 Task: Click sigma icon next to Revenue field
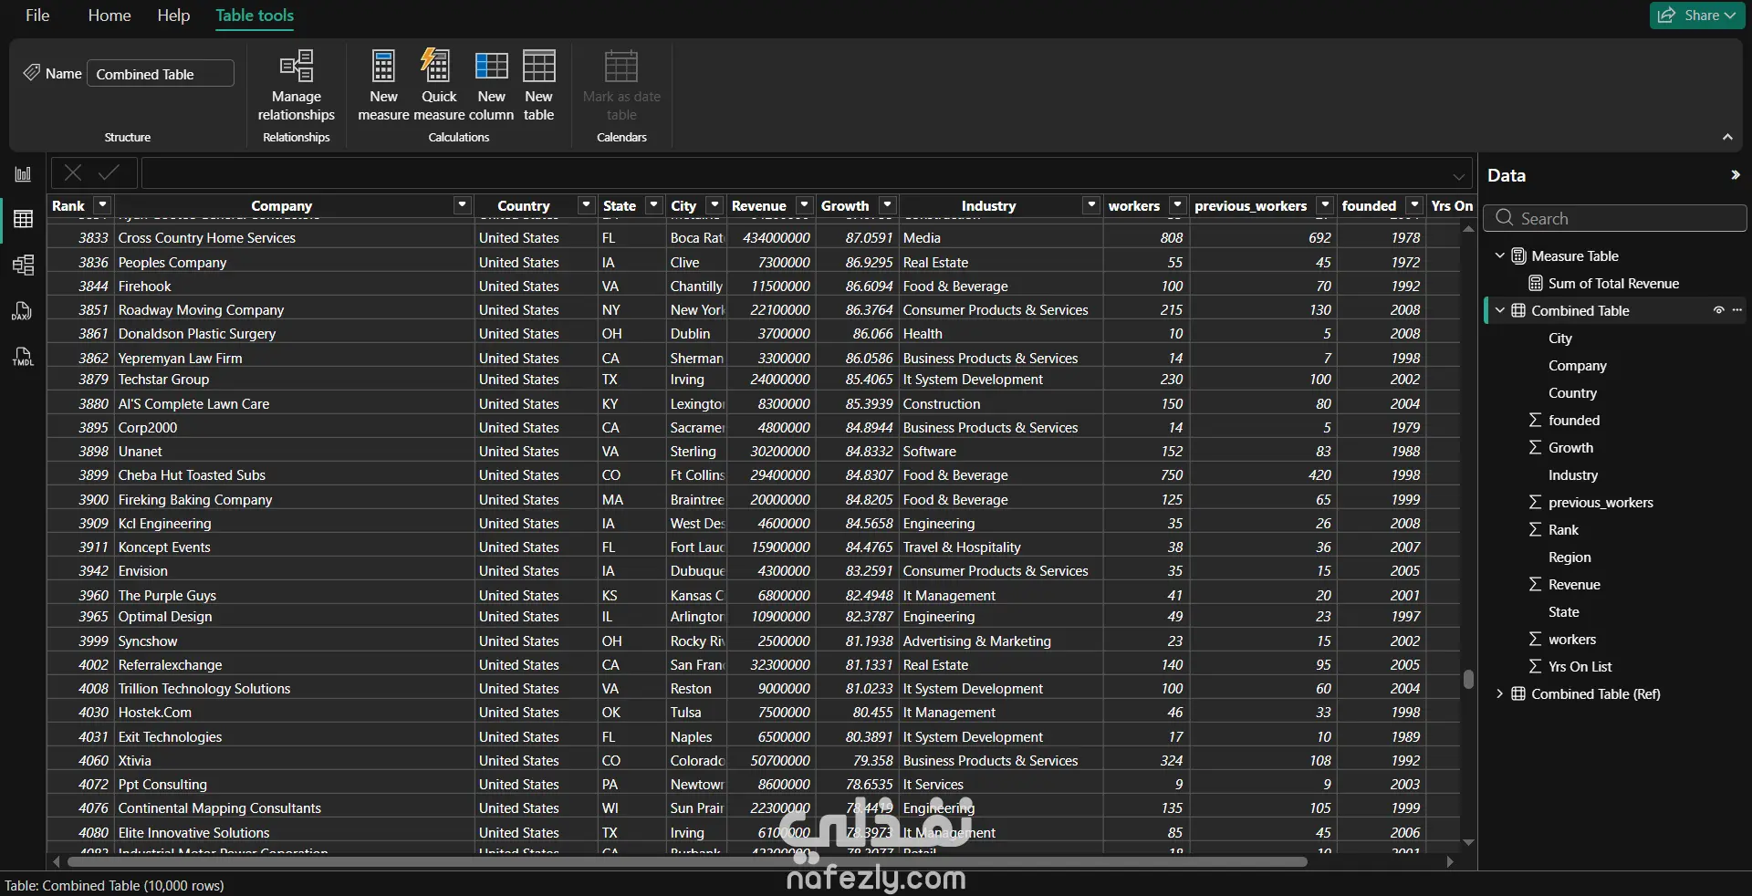(1536, 584)
